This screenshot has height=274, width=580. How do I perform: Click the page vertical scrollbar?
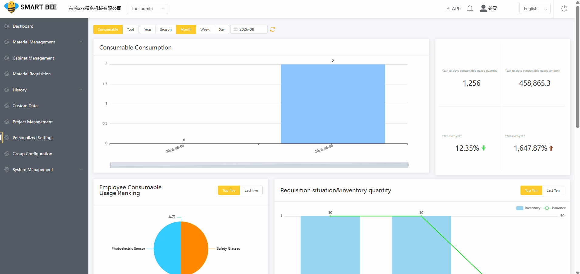tap(578, 67)
